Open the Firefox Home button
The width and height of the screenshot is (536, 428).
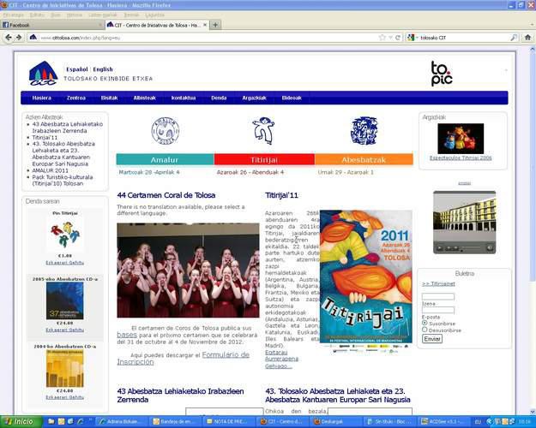527,38
